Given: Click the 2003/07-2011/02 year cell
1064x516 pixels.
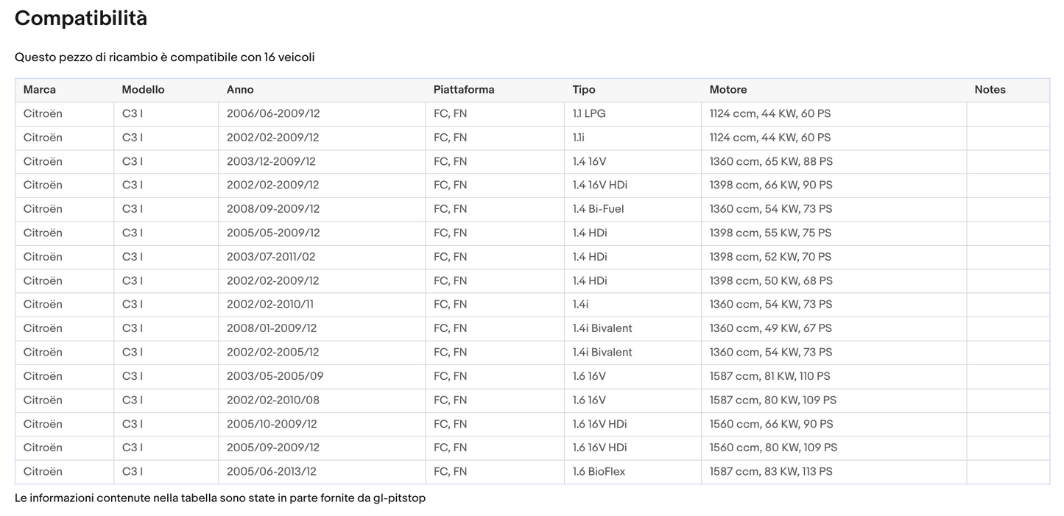Looking at the screenshot, I should pyautogui.click(x=272, y=257).
